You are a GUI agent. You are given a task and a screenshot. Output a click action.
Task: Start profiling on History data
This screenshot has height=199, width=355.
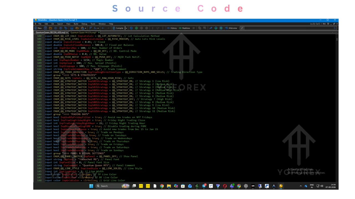(172, 28)
